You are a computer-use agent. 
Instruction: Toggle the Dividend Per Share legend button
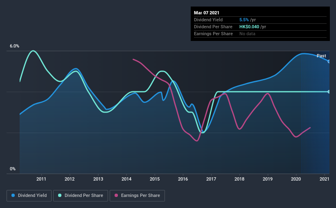coord(81,196)
